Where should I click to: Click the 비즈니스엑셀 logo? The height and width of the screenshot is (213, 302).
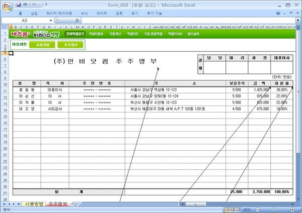pyautogui.click(x=46, y=34)
